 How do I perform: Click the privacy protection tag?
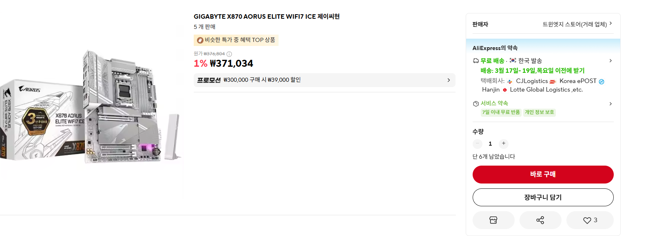(539, 112)
